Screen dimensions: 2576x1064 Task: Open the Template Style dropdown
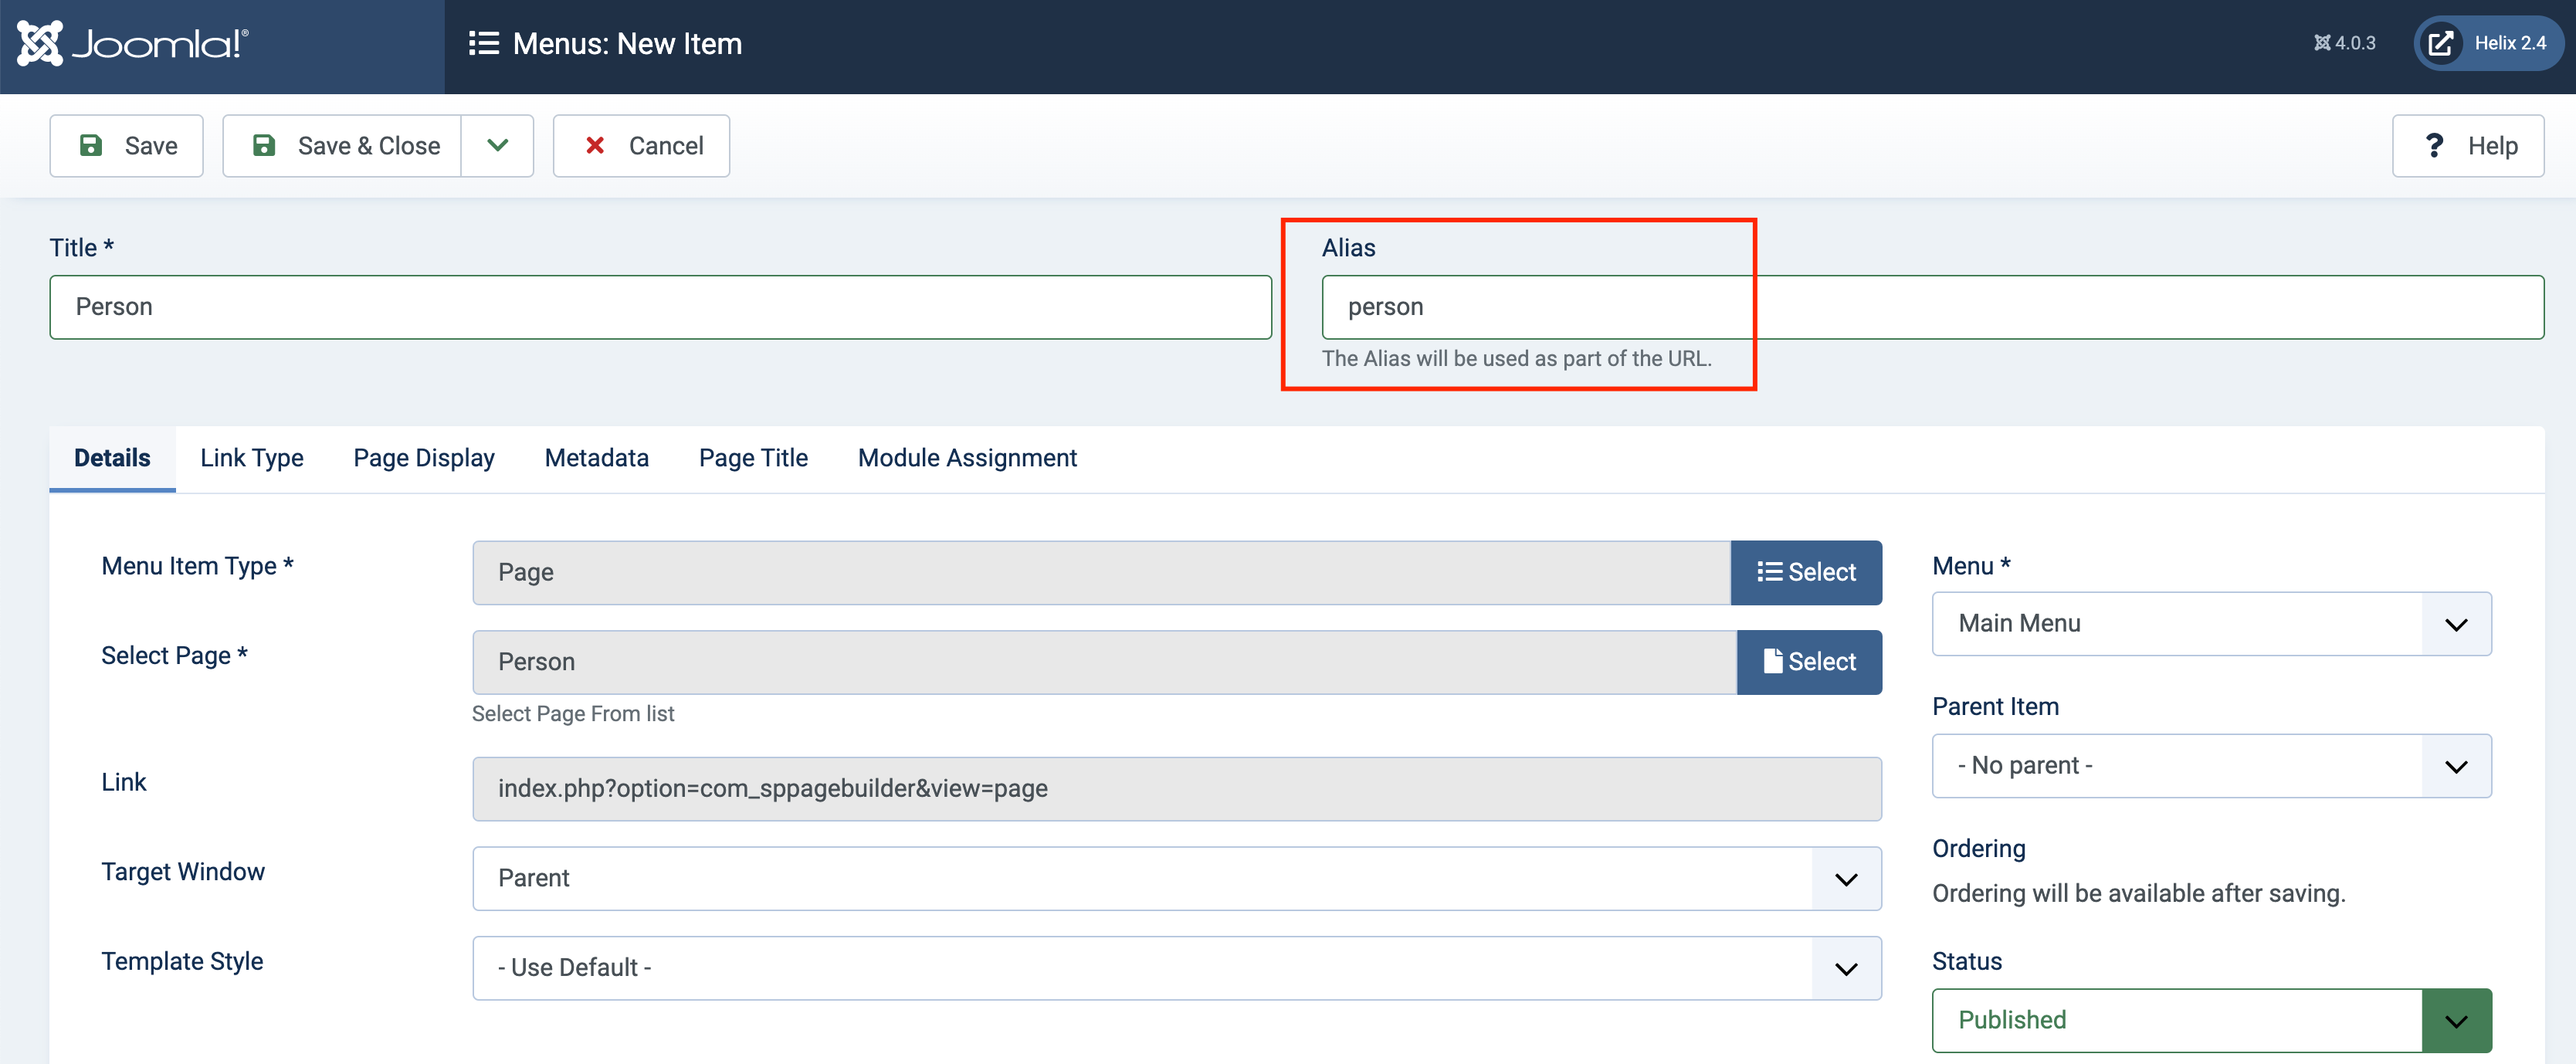click(x=1176, y=968)
